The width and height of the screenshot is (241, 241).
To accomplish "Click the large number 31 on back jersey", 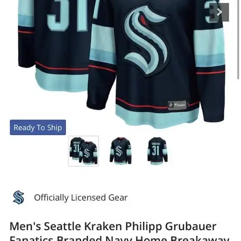I will [x=68, y=15].
